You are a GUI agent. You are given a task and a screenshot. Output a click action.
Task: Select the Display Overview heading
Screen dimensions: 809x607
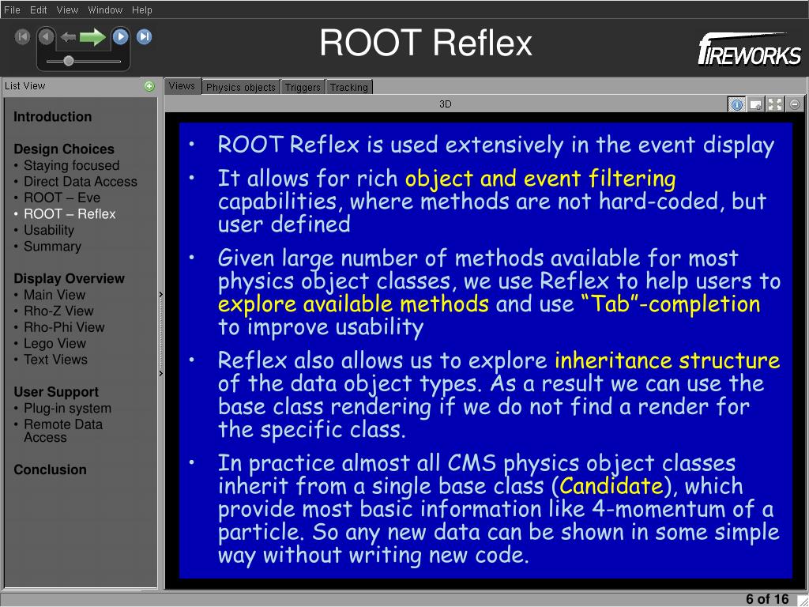[x=70, y=279]
